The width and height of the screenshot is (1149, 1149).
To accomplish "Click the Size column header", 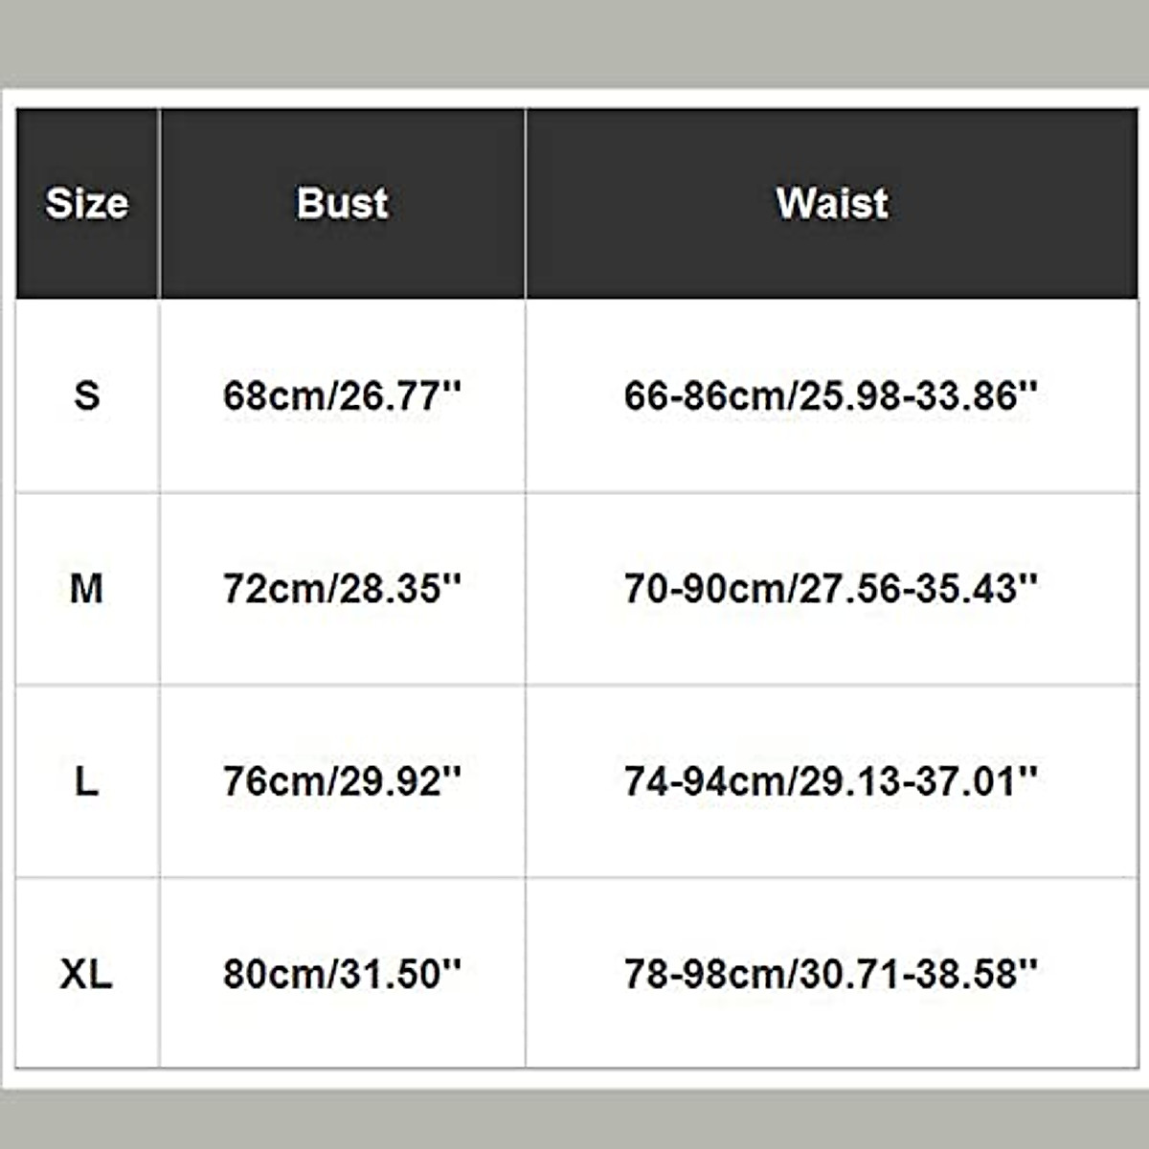I will (87, 203).
